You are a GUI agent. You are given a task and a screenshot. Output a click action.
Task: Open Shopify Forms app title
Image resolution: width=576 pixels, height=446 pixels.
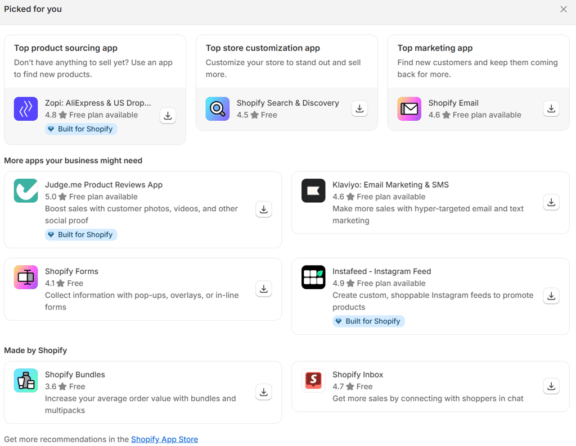[71, 271]
